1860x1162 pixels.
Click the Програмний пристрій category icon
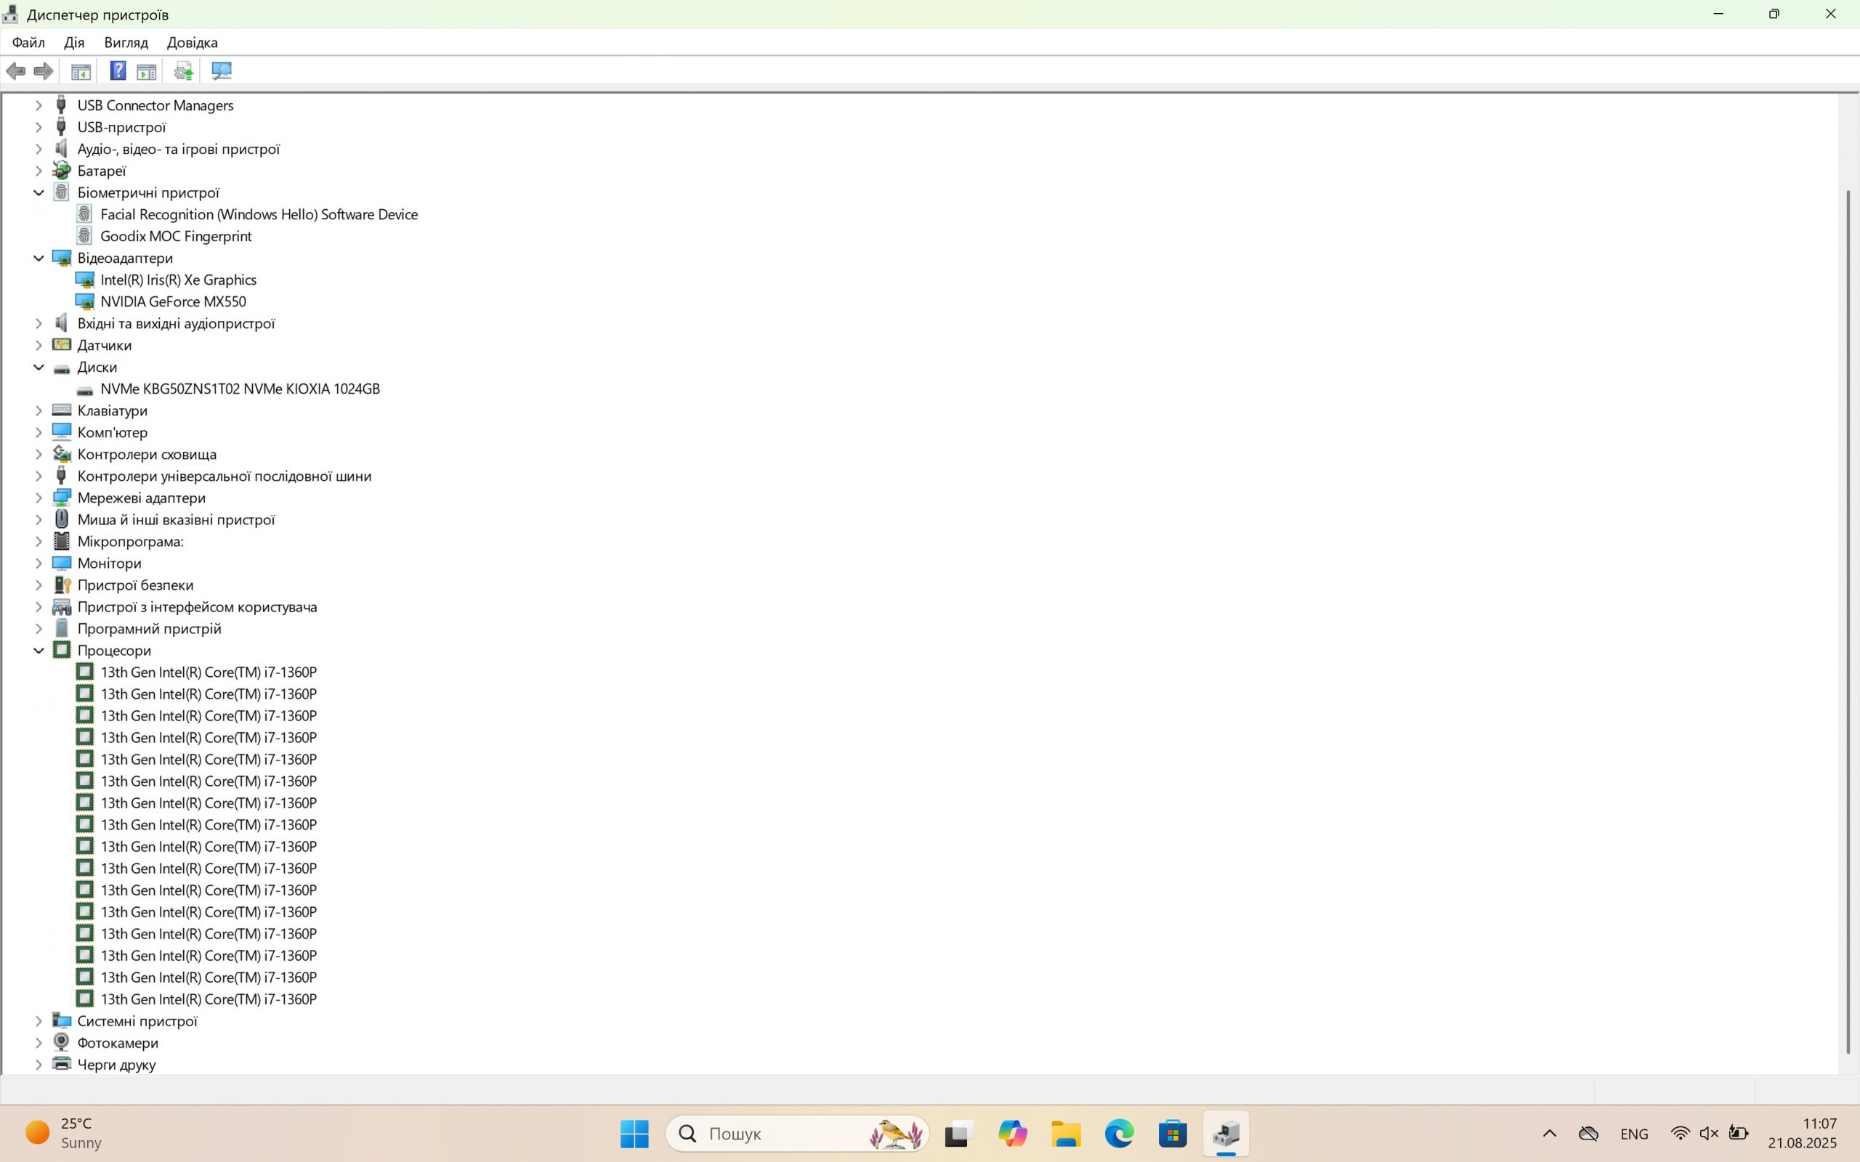(62, 628)
